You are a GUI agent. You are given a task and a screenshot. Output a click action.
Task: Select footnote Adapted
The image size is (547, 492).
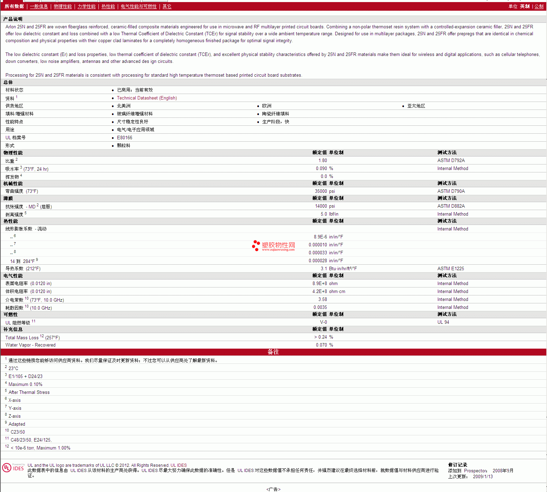(17, 424)
